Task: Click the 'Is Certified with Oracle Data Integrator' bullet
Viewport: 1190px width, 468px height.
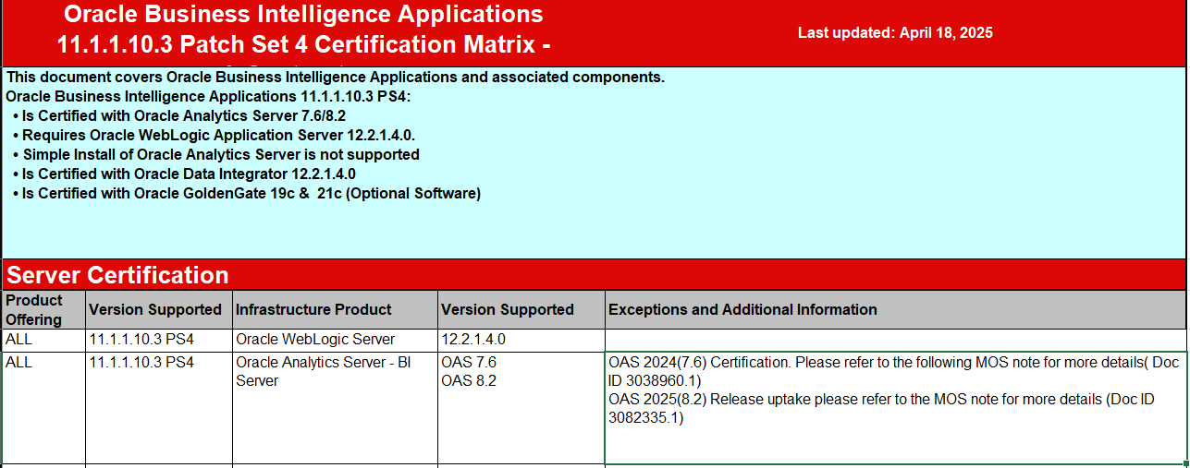Action: pyautogui.click(x=185, y=174)
